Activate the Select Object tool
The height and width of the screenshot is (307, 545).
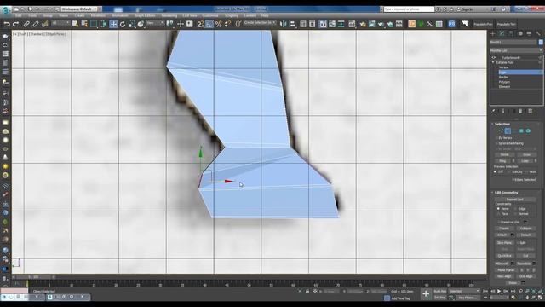(75, 24)
